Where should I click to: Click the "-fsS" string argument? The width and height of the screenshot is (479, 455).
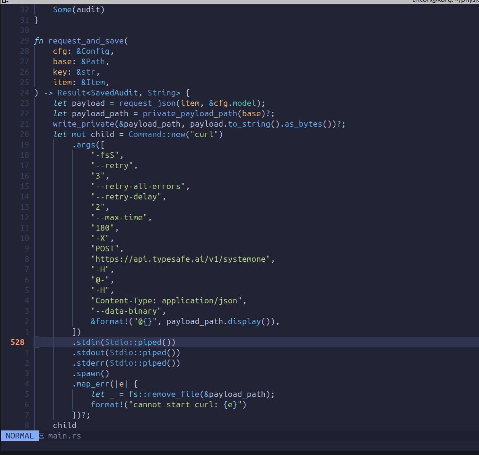tap(105, 155)
